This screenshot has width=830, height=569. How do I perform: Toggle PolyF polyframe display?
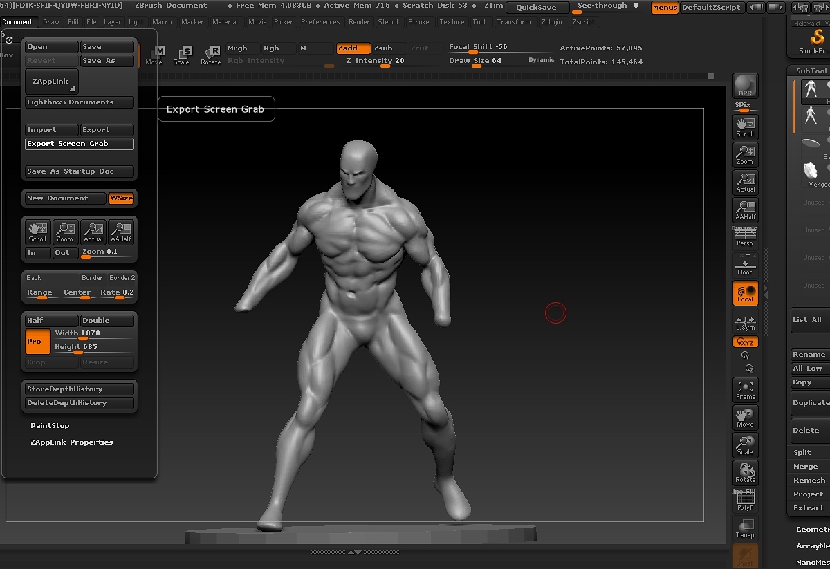[x=745, y=501]
